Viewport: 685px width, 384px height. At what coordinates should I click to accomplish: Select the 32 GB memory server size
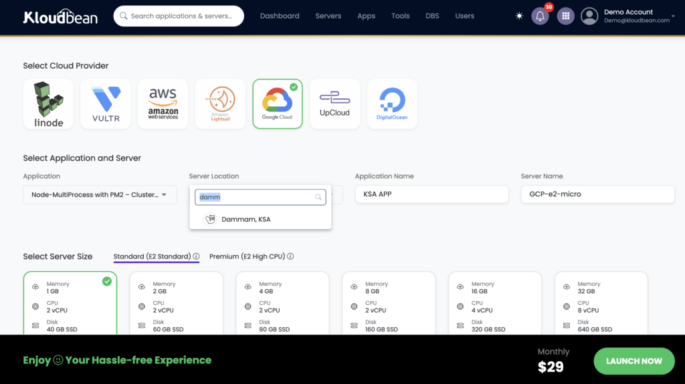601,303
